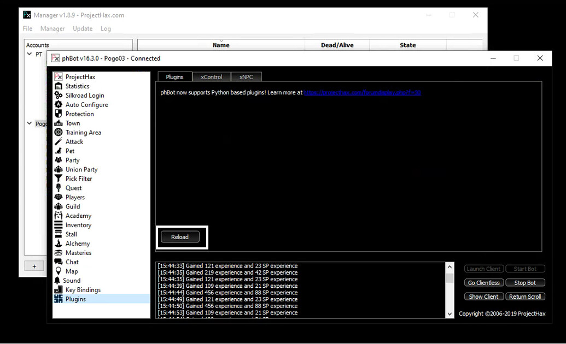The height and width of the screenshot is (344, 566).
Task: Select the Training Area section
Action: (x=83, y=132)
